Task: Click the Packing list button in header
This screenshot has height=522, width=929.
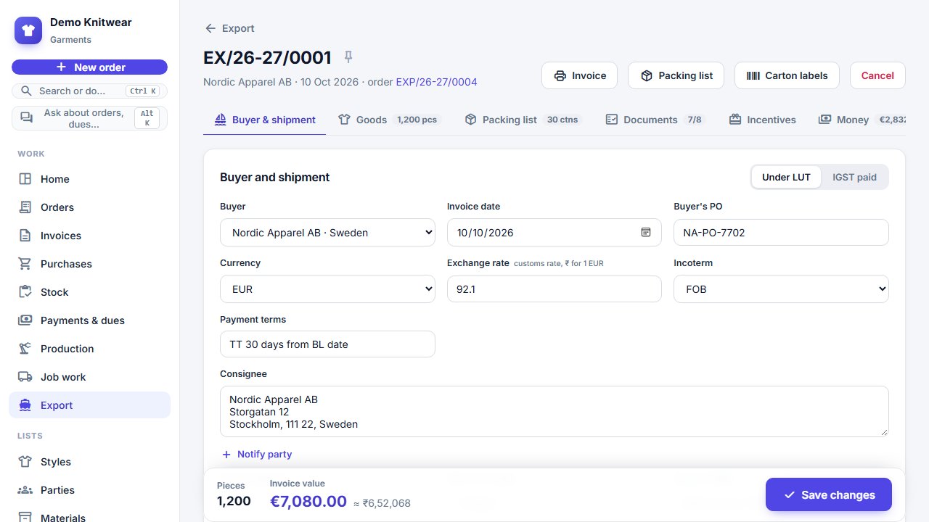Action: click(x=676, y=75)
